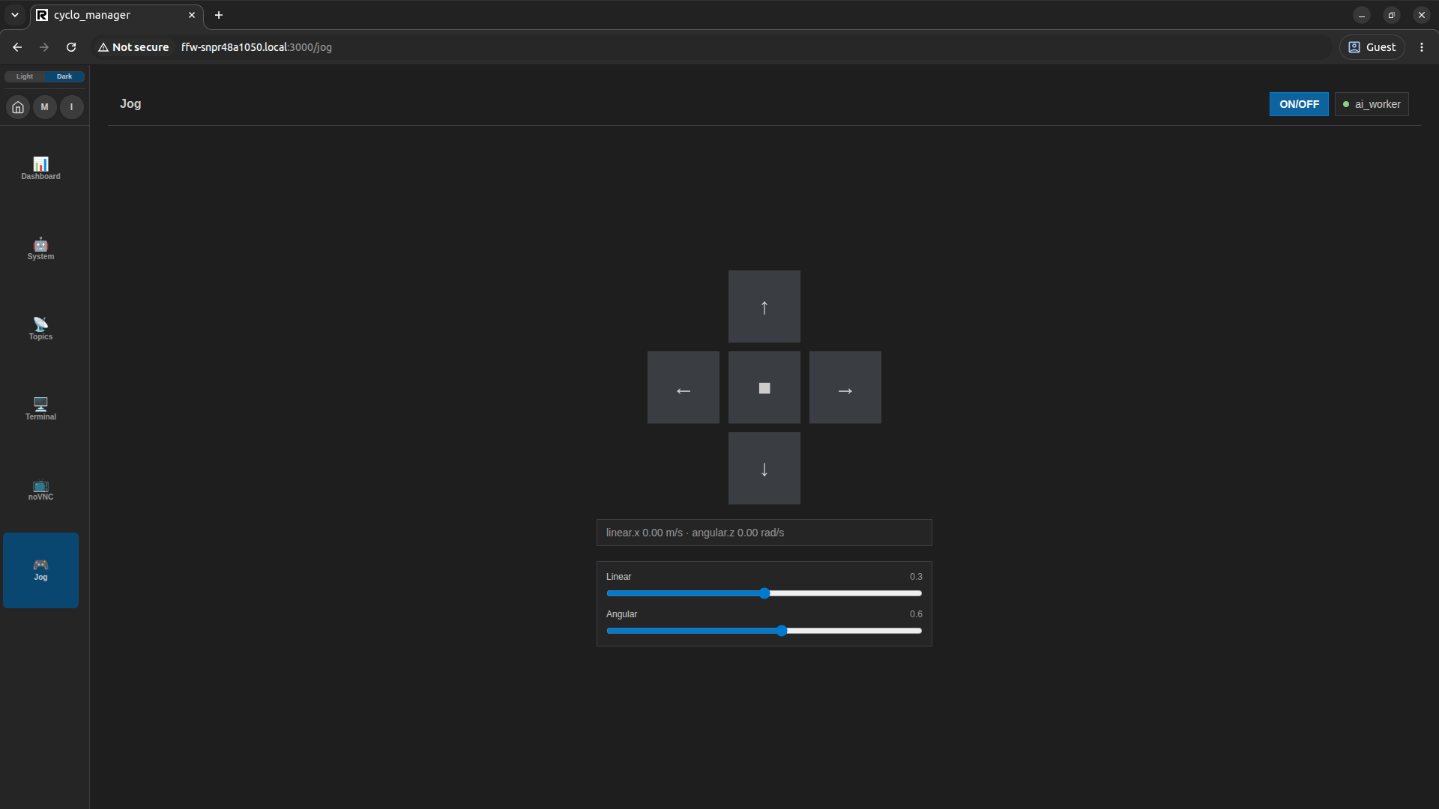The image size is (1439, 809).
Task: Click the up arrow jog button
Action: pos(764,306)
